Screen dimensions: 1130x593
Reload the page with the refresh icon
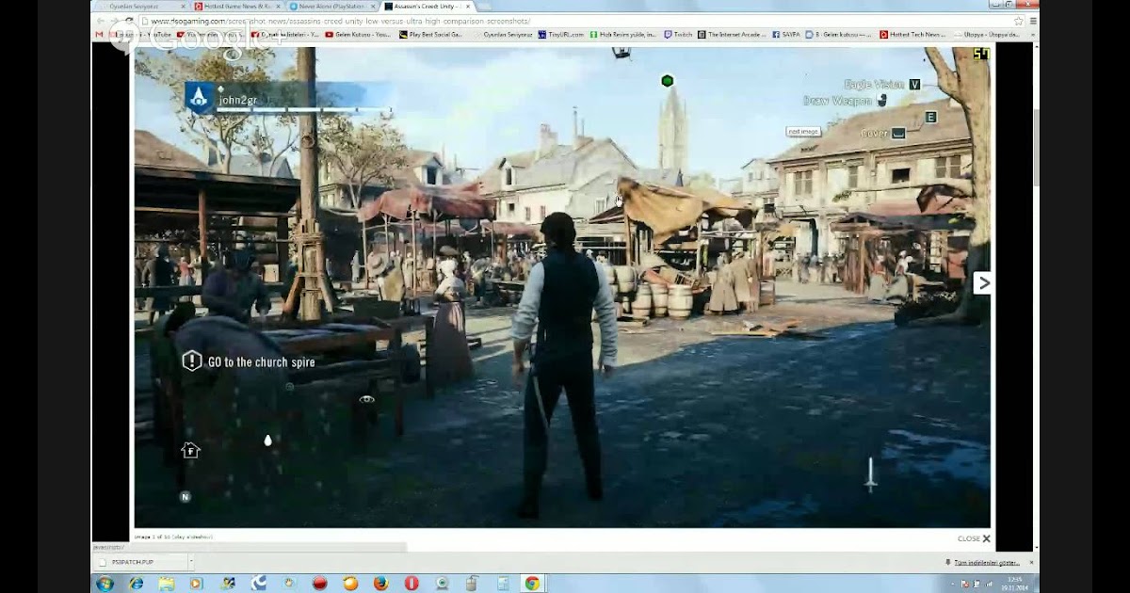point(129,21)
